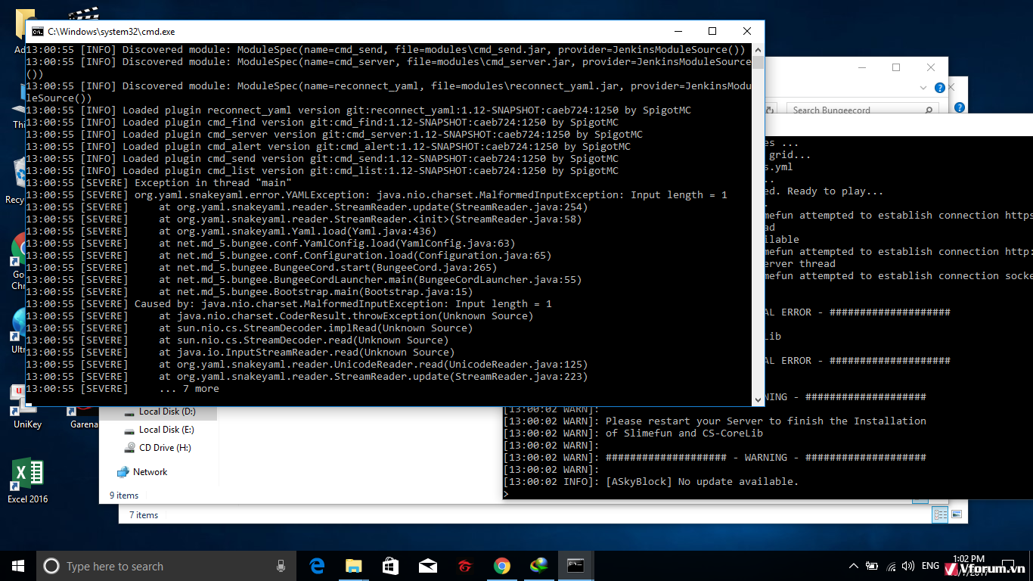Screen dimensions: 1033x581
Task: Open Network in navigation pane
Action: [150, 472]
